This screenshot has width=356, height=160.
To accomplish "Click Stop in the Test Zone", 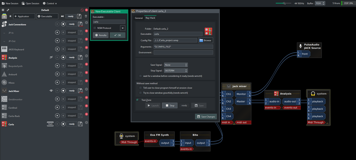I will (170, 105).
